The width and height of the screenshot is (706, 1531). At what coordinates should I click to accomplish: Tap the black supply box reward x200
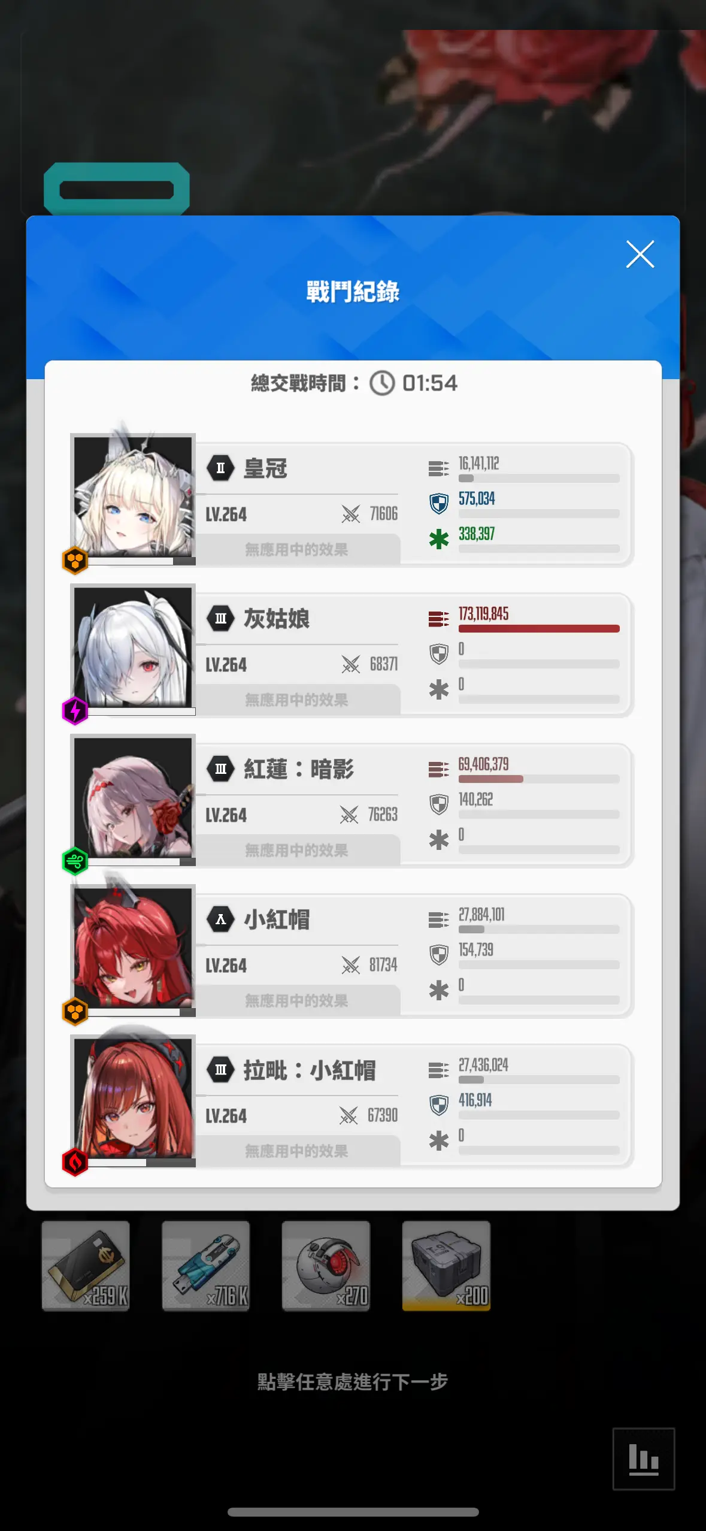[x=447, y=1266]
